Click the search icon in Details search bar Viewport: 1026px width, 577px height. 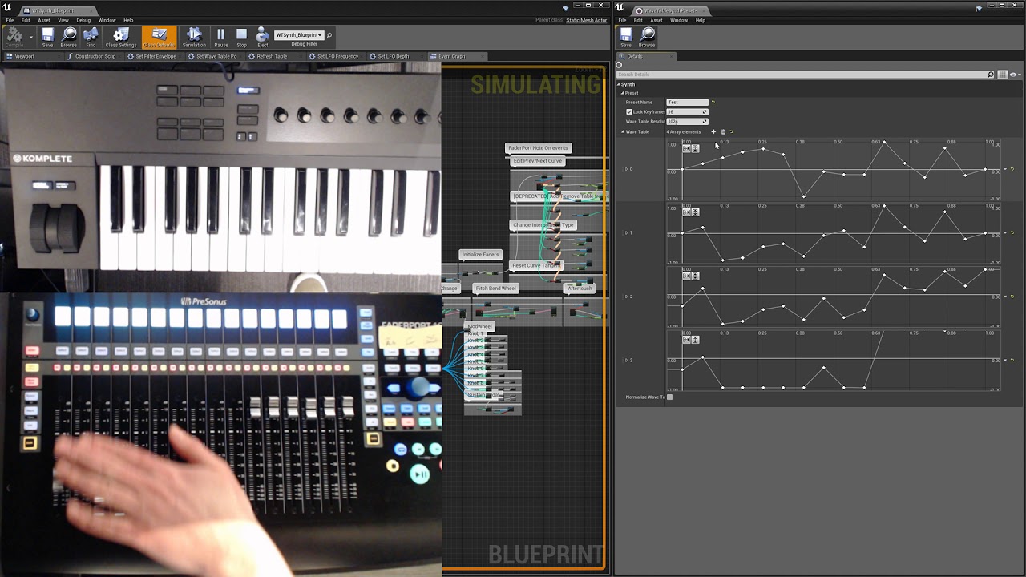click(x=991, y=75)
